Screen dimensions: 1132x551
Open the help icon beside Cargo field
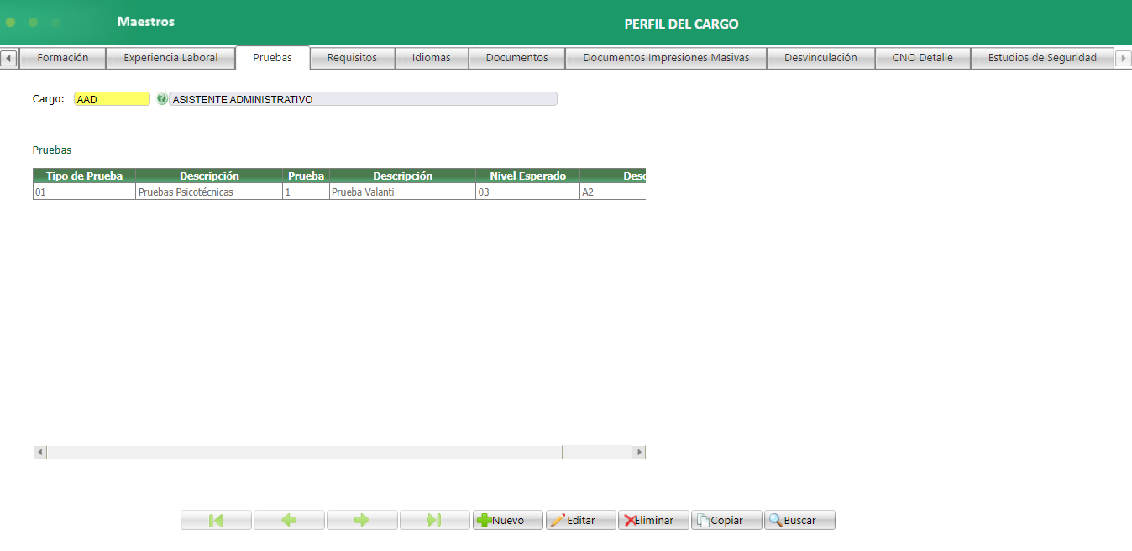(x=162, y=99)
